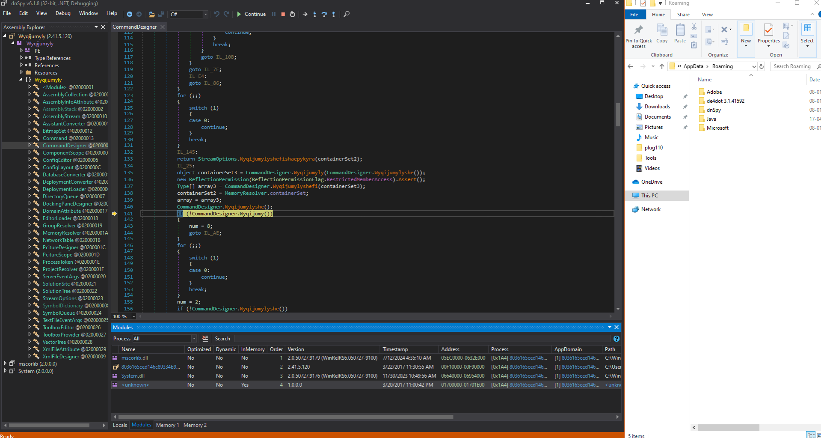Click the Navigate Backward arrow icon
821x438 pixels.
130,14
